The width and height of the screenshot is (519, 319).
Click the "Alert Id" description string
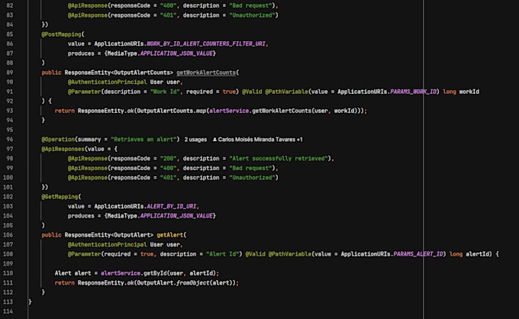tap(222, 254)
